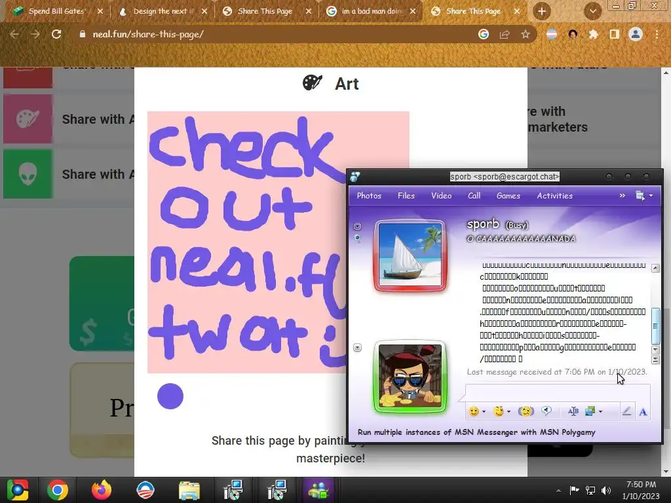
Task: Send a nudge with the shaking face icon
Action: coord(526,411)
